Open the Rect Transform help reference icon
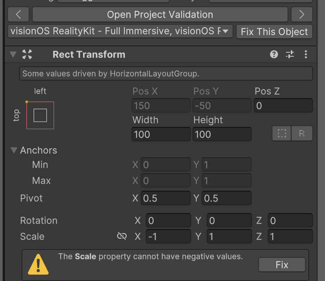325x281 pixels. [x=274, y=54]
